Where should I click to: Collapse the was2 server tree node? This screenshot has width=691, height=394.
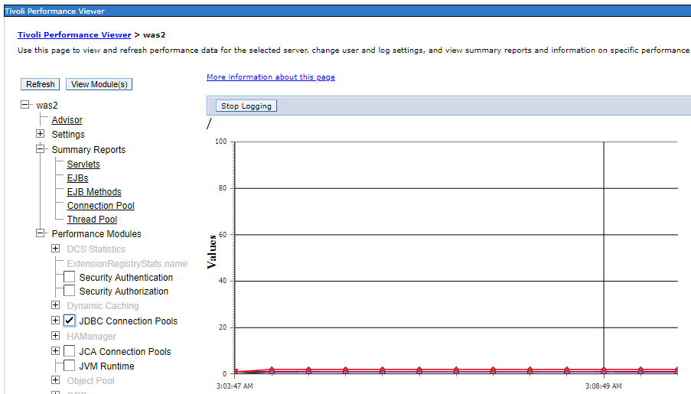25,105
